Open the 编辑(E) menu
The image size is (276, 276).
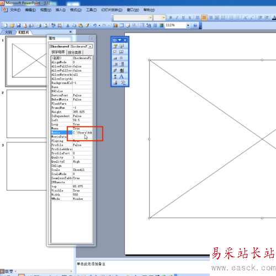(30, 10)
